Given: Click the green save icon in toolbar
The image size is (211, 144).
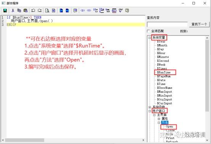Looking at the screenshot, I should point(5,10).
